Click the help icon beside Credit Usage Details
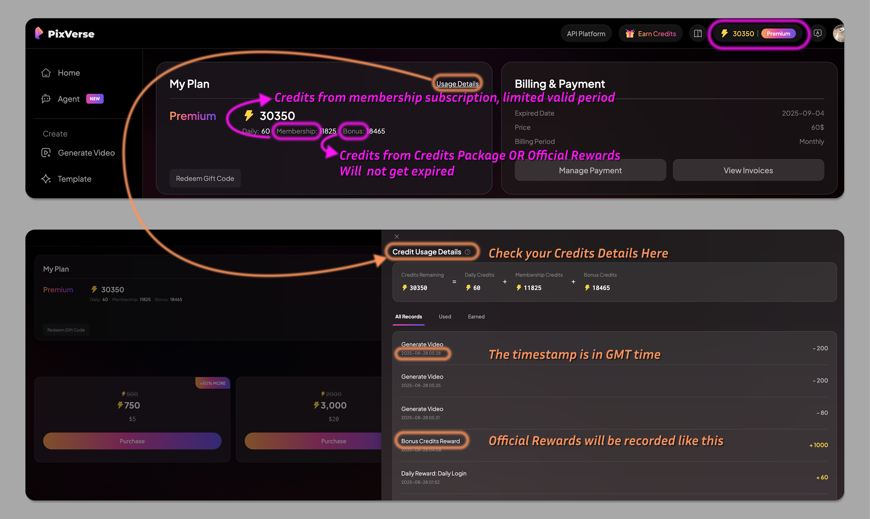Image resolution: width=870 pixels, height=519 pixels. click(x=468, y=252)
